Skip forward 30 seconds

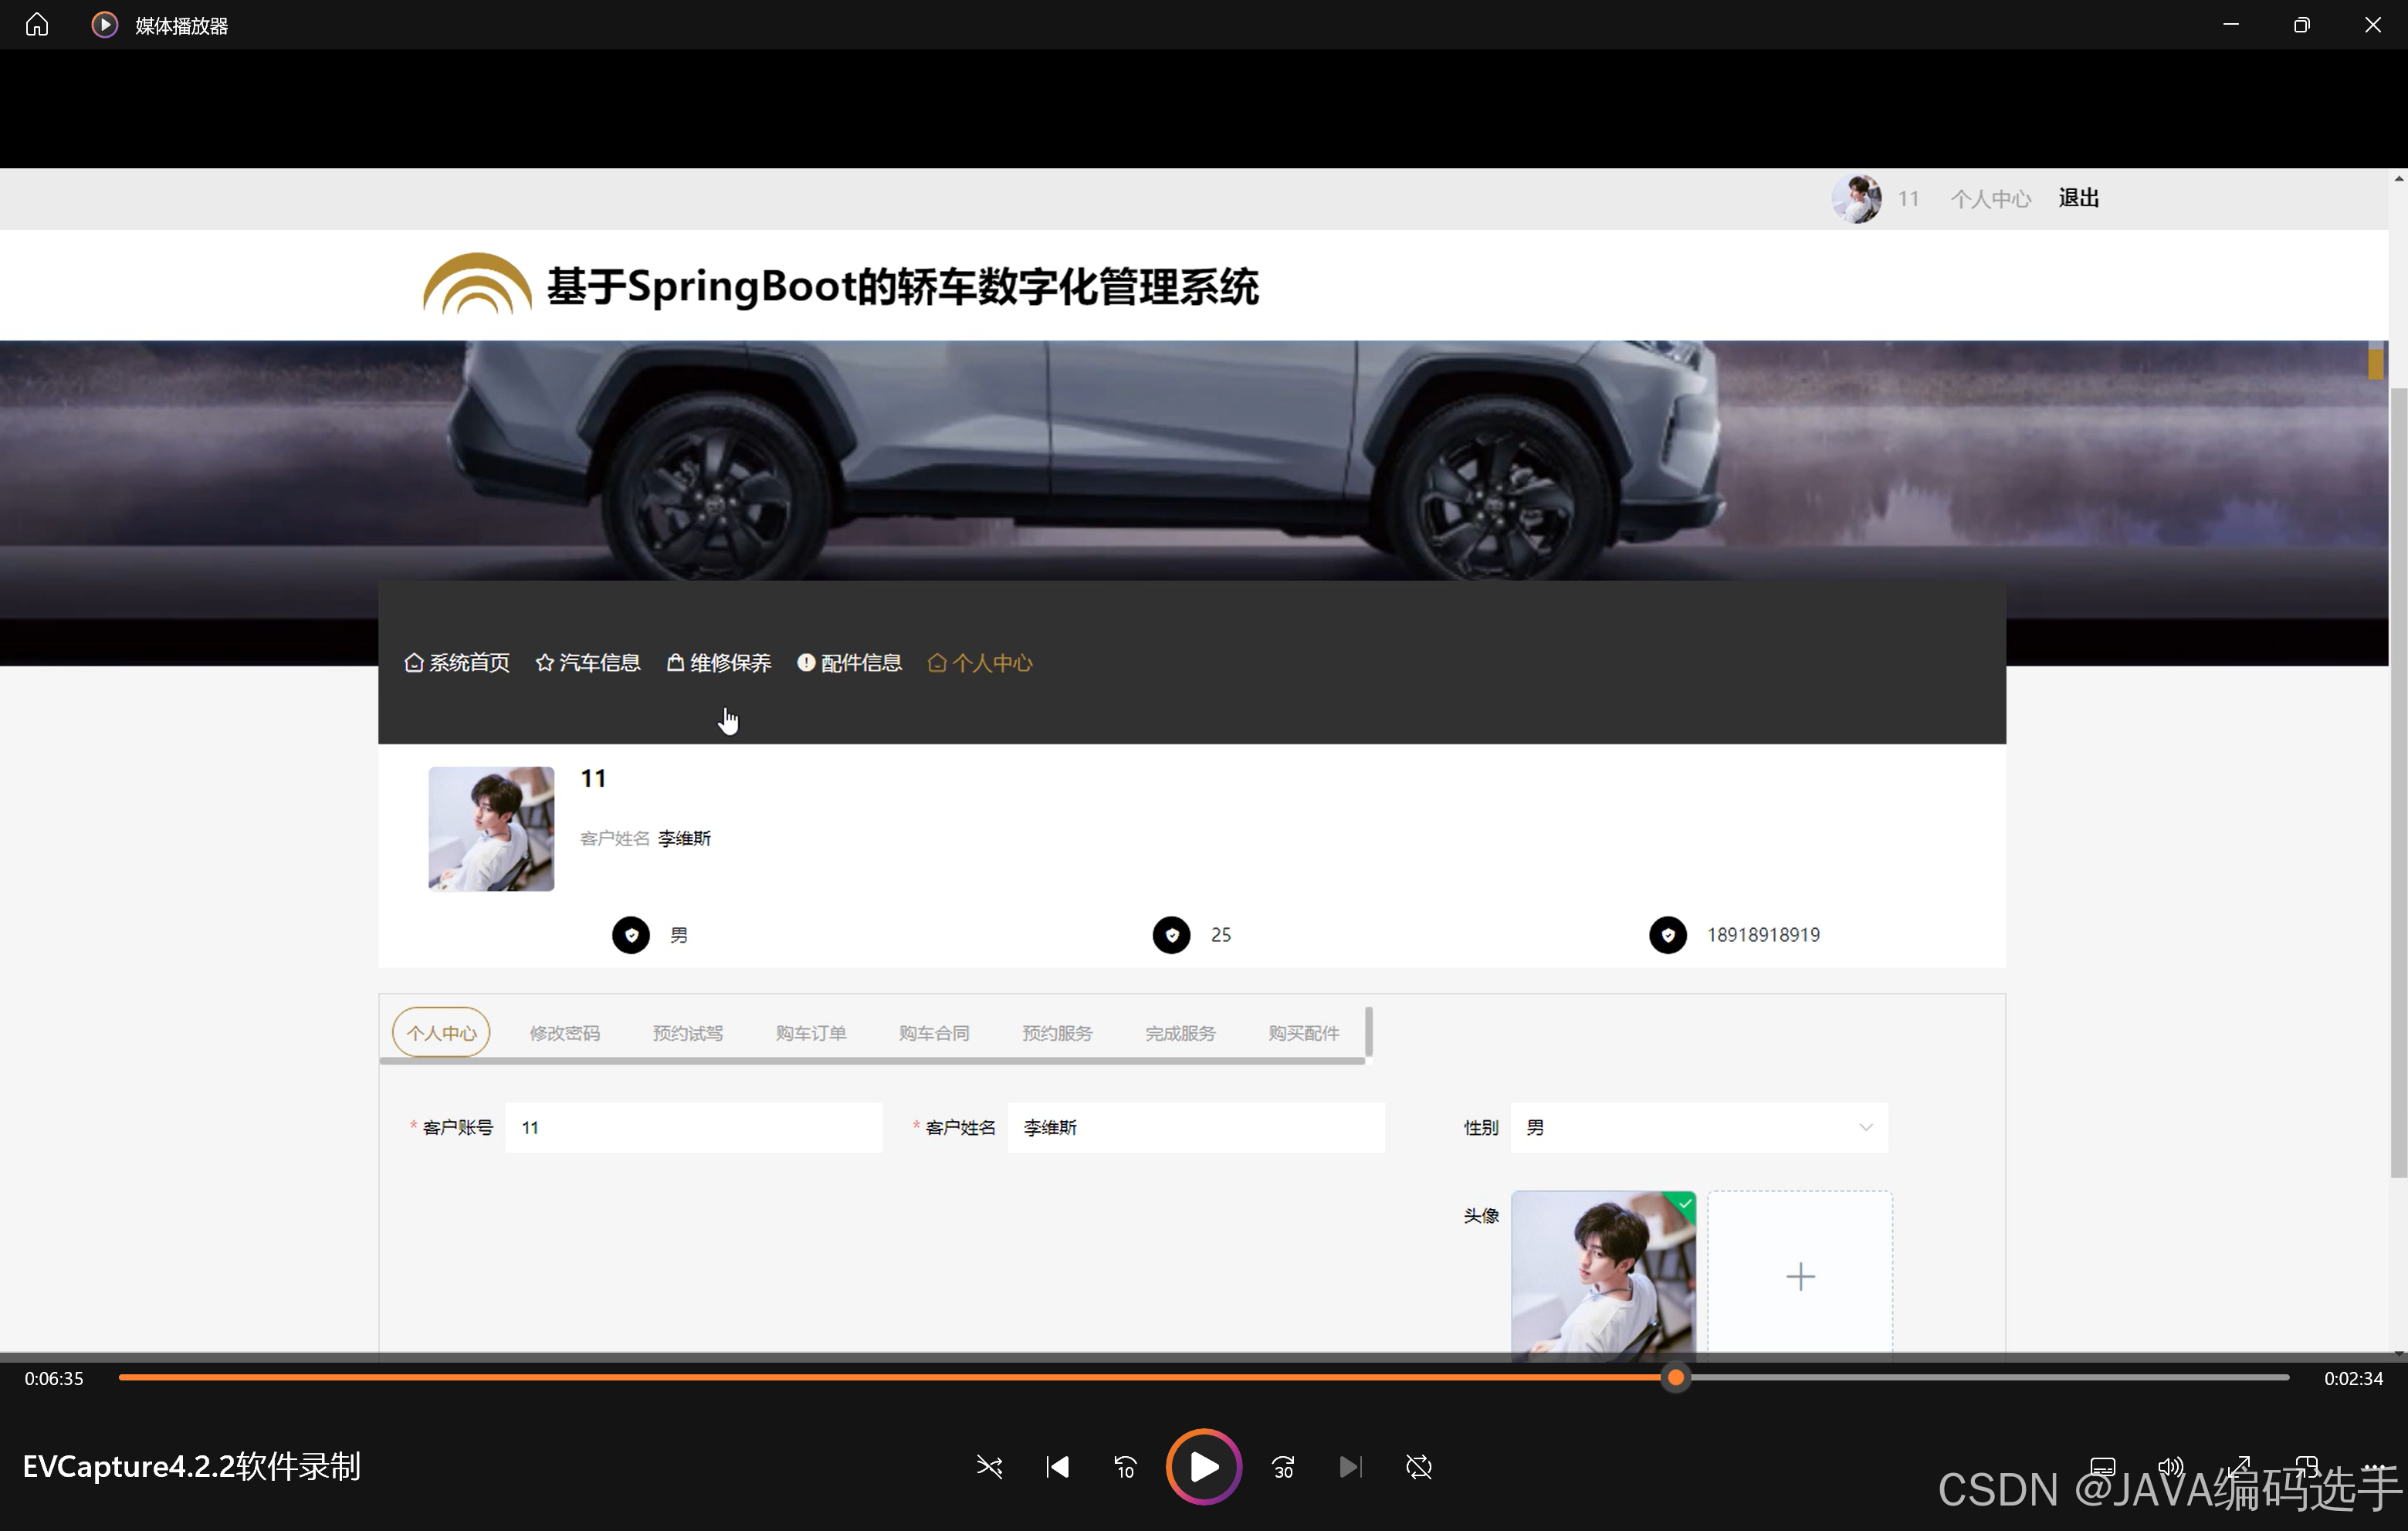1283,1467
